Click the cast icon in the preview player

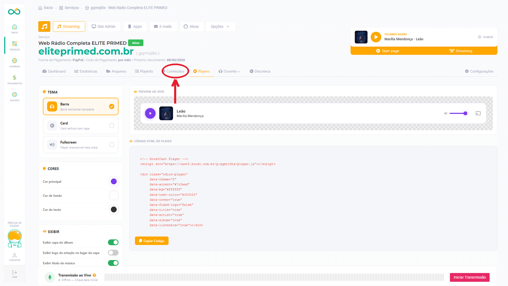478,113
